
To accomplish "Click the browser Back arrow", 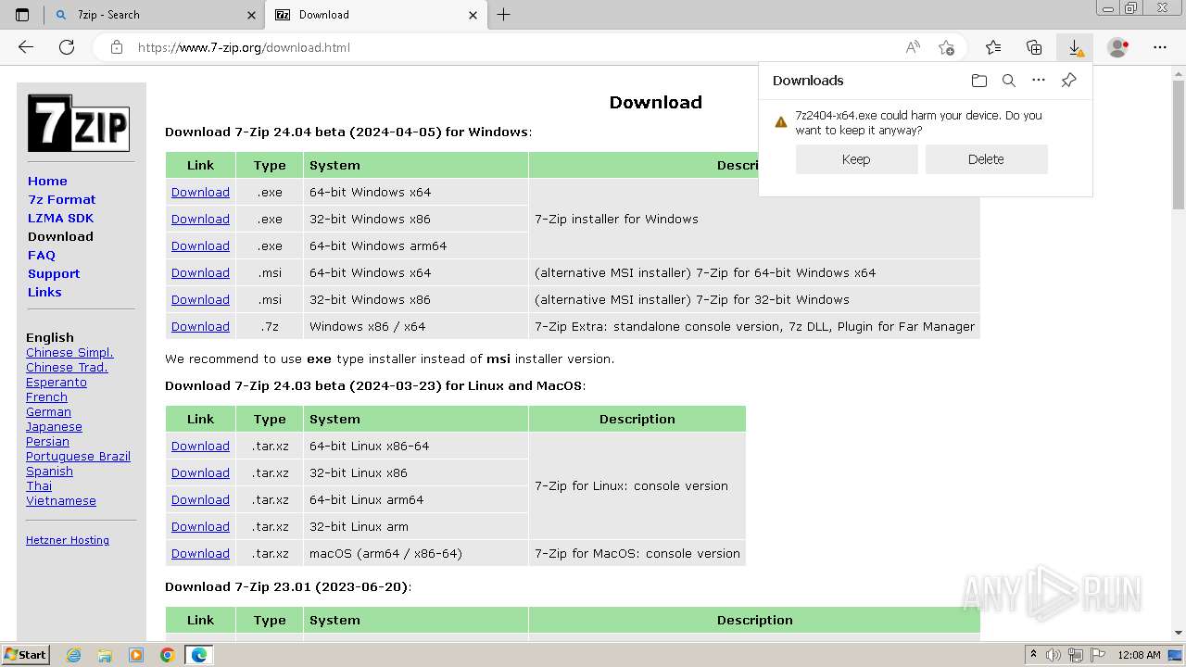I will [x=26, y=47].
